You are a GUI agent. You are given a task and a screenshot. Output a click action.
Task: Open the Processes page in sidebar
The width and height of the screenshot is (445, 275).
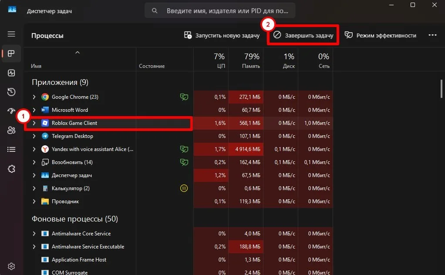pyautogui.click(x=11, y=53)
